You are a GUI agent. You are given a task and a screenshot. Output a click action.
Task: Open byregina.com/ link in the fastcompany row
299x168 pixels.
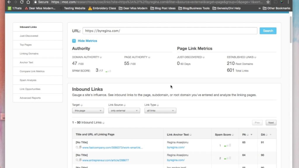coord(175,147)
